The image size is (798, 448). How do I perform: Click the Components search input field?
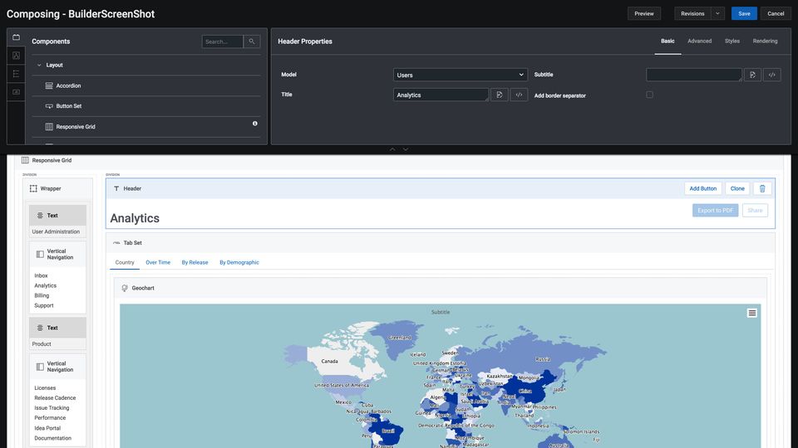click(222, 41)
